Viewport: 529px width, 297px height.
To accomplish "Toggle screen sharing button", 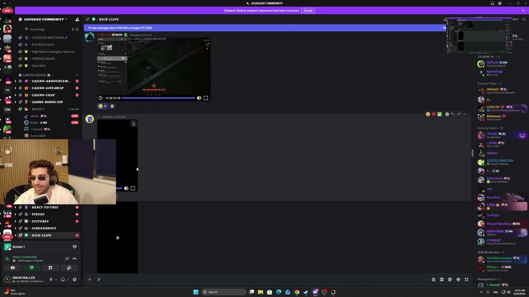I will click(31, 268).
